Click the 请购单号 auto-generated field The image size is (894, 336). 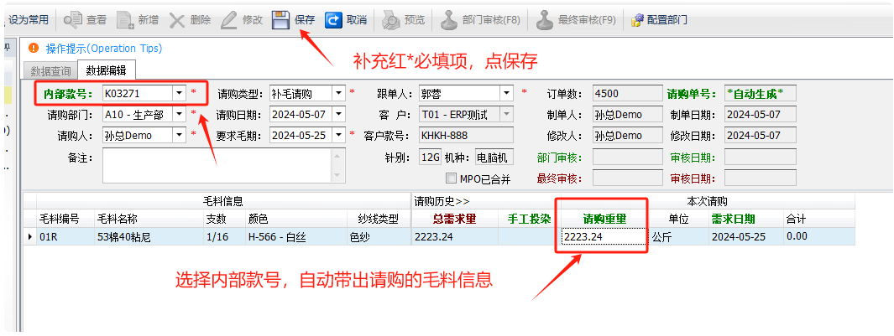[x=760, y=93]
